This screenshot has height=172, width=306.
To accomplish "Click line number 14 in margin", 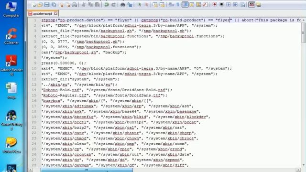I will pos(34,90).
